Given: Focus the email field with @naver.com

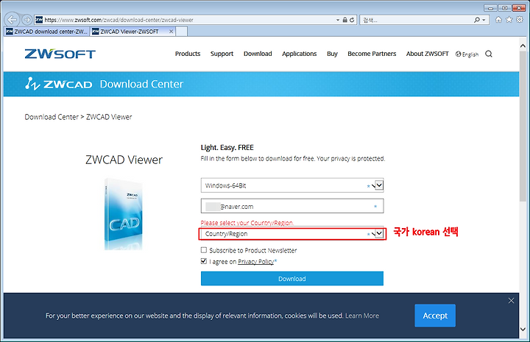Looking at the screenshot, I should (x=292, y=206).
